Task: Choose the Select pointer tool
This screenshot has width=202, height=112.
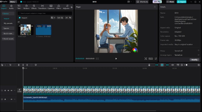Action: 2,65
